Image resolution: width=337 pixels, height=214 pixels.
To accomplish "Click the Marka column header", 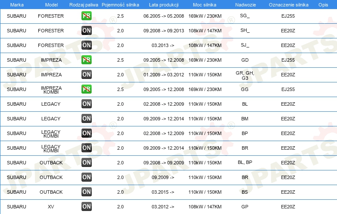I will coord(16,4).
